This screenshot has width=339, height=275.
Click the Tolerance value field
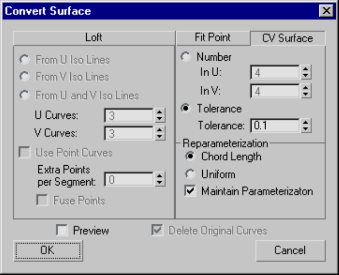[274, 126]
